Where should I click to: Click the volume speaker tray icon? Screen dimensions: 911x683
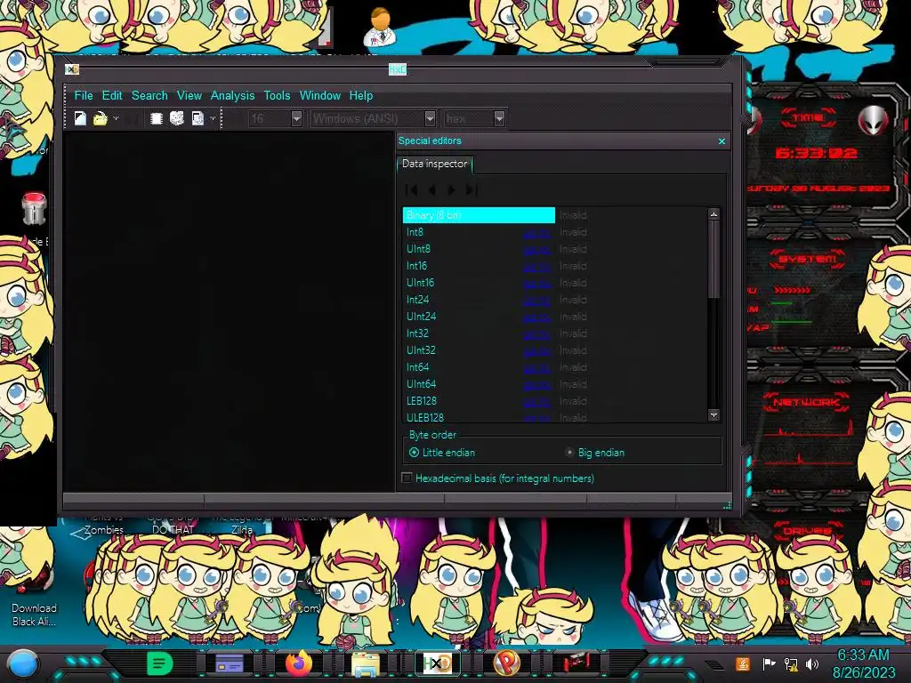coord(812,663)
